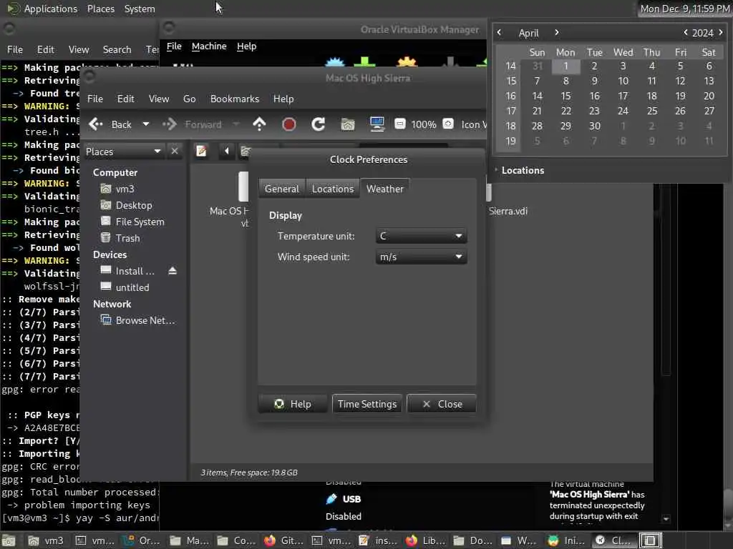
Task: Switch to Lib Firefox taskbar window
Action: pyautogui.click(x=425, y=540)
